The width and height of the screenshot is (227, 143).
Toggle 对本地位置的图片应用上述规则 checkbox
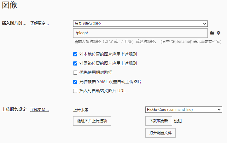pos(75,54)
